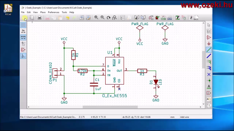234x131 pixels.
Task: Toggle show hidden pins option
Action: (23, 50)
